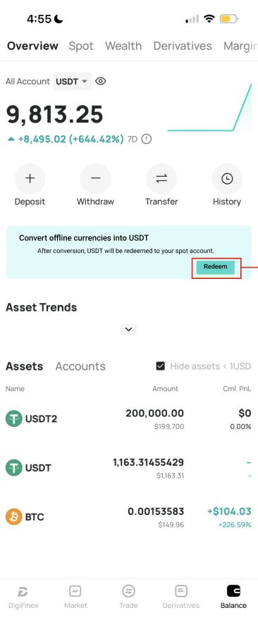Click the 7D info icon
This screenshot has height=627, width=258.
pos(147,139)
